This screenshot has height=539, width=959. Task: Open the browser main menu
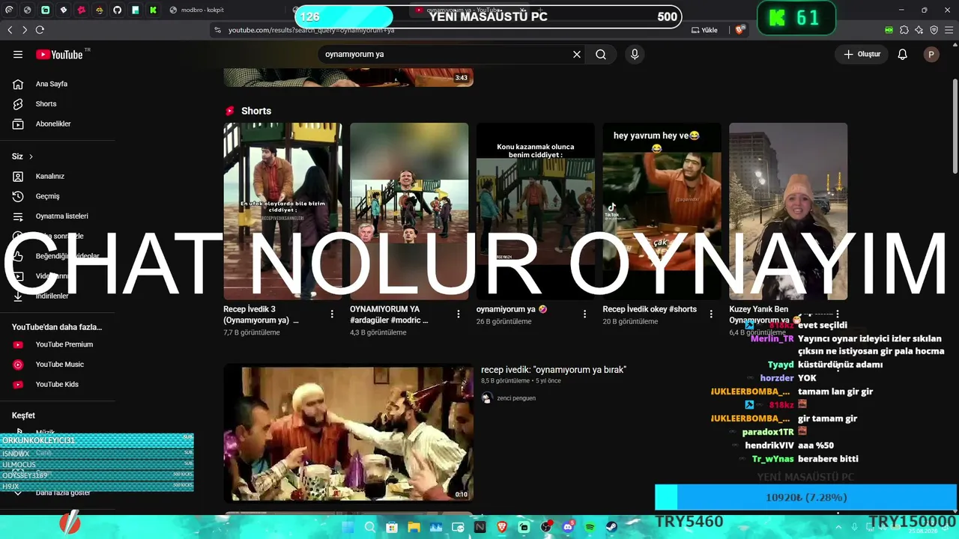pos(949,30)
